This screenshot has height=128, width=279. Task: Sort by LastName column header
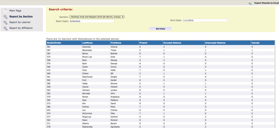87,43
